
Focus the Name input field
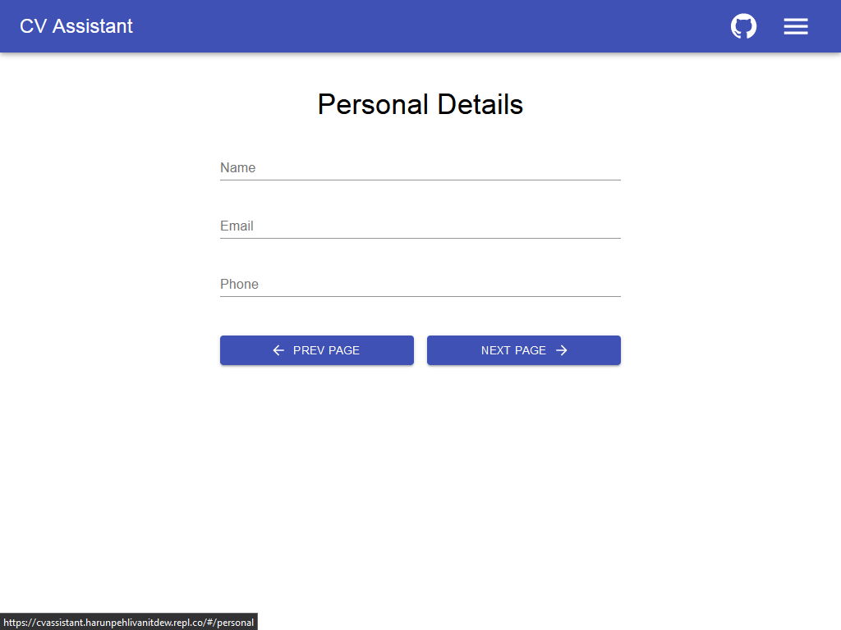420,167
